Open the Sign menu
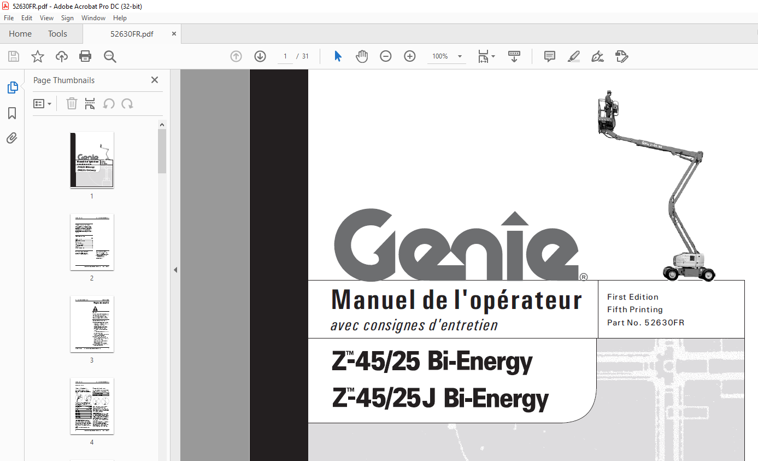Image resolution: width=758 pixels, height=461 pixels. point(67,18)
